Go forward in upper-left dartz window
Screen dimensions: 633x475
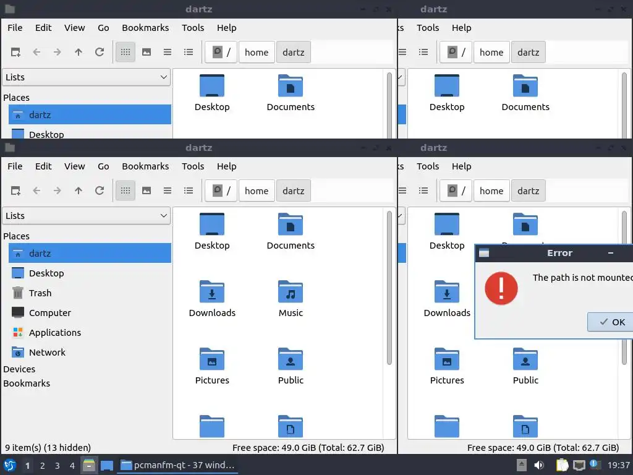pyautogui.click(x=57, y=52)
